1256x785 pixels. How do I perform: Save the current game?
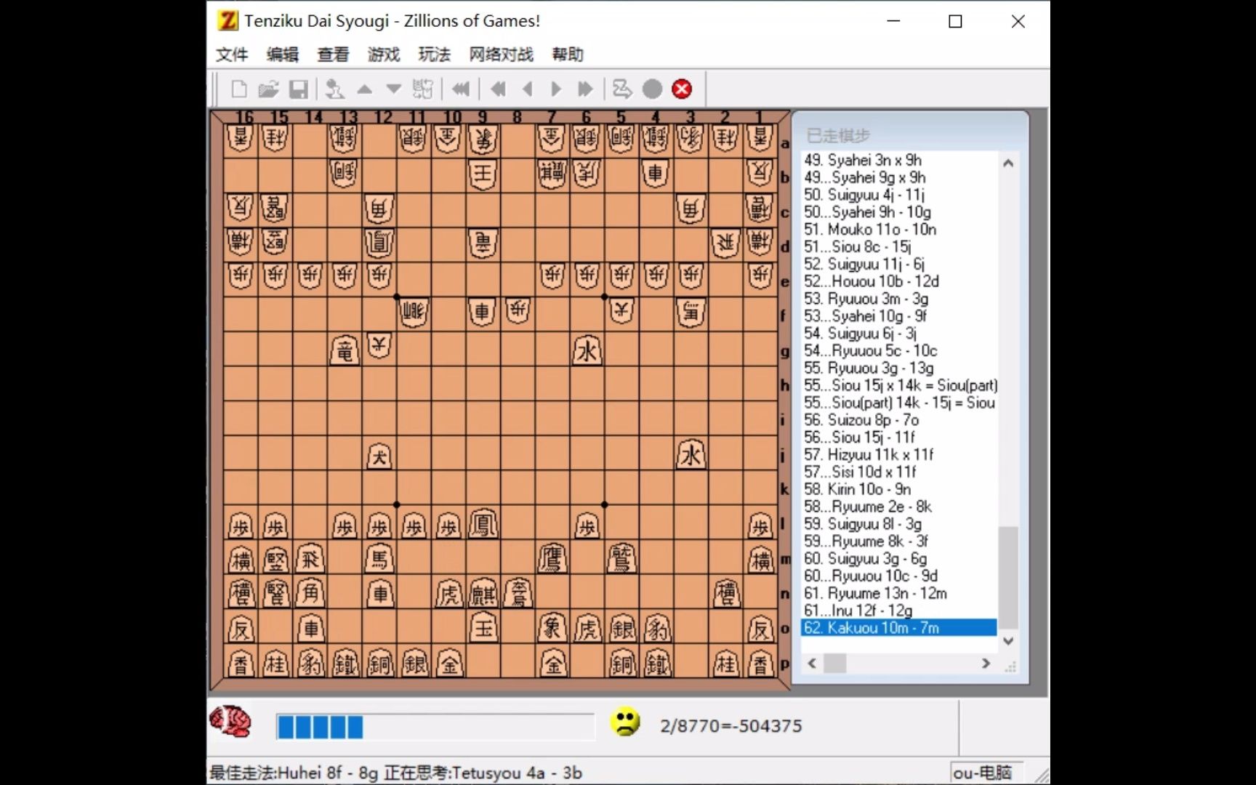coord(298,89)
